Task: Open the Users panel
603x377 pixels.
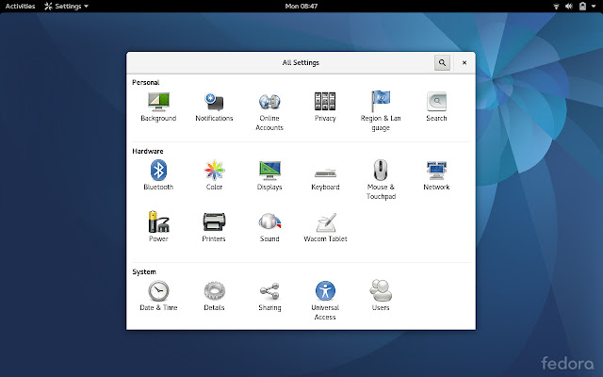Action: 381,296
